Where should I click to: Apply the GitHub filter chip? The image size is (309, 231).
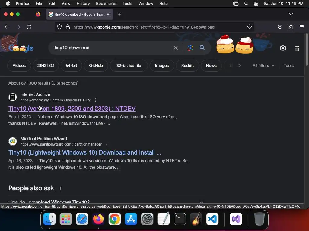(96, 66)
